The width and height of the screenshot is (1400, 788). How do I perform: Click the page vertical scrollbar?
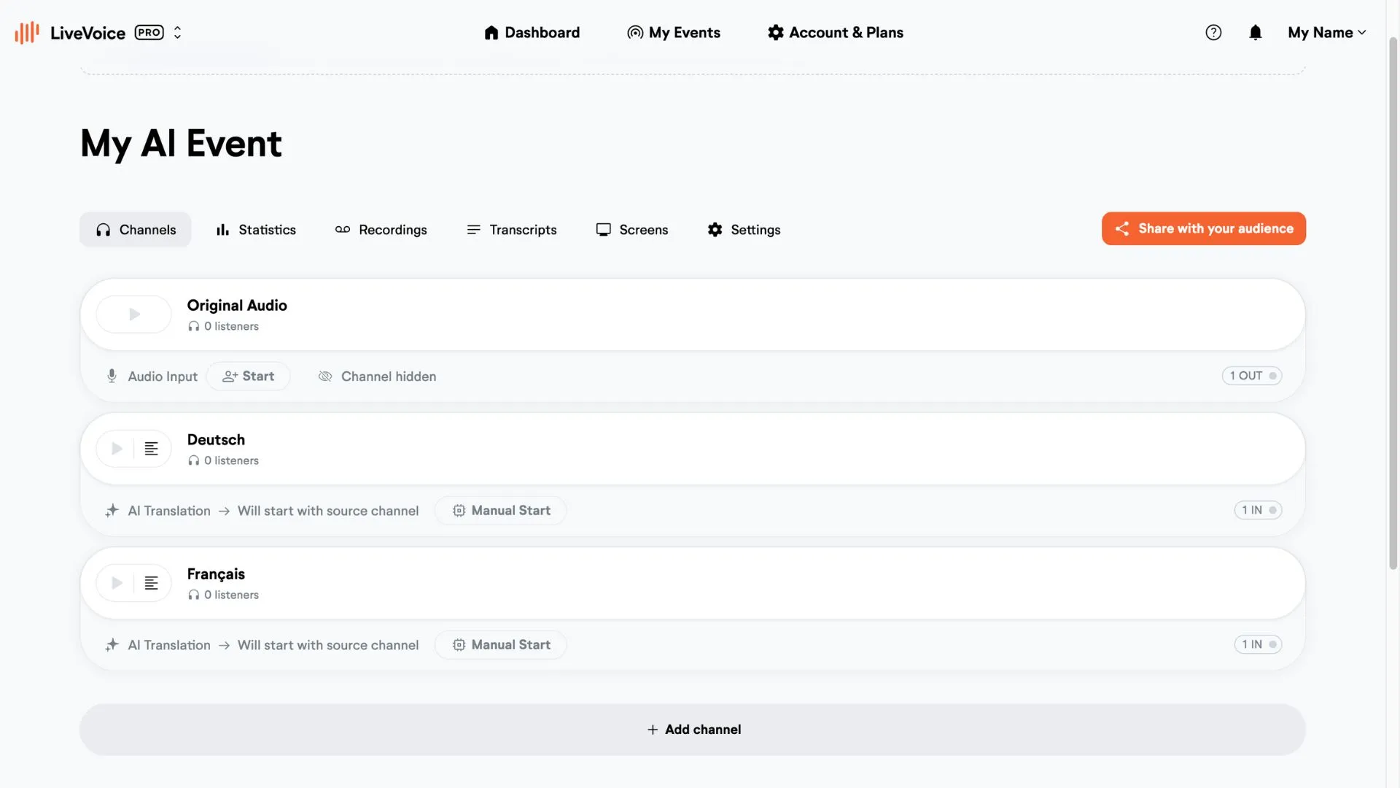1393,303
